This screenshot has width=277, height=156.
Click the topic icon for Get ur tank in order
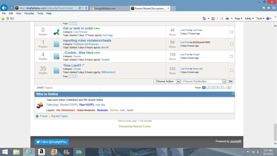tap(56, 32)
